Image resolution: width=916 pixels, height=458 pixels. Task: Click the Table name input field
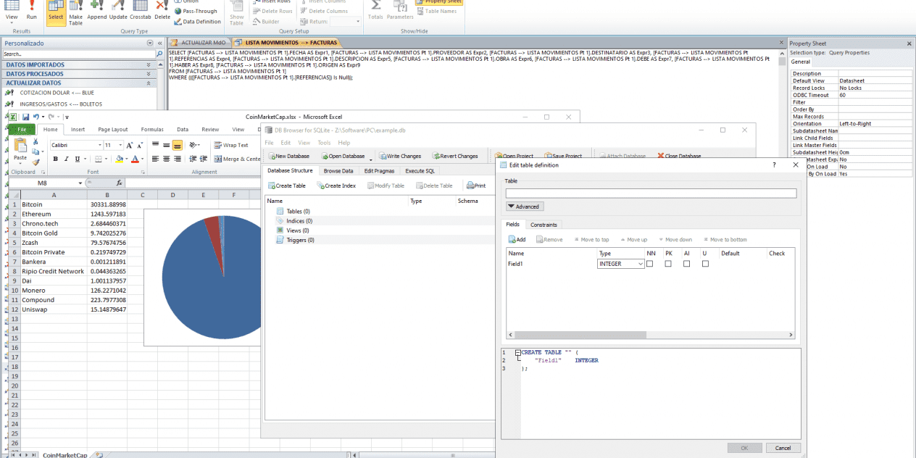[x=651, y=193]
